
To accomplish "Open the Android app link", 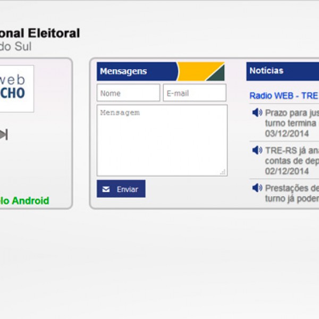I will click(24, 200).
